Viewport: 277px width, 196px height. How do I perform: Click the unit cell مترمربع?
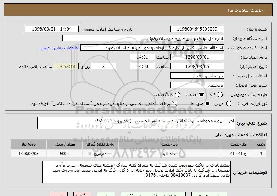pos(100,154)
